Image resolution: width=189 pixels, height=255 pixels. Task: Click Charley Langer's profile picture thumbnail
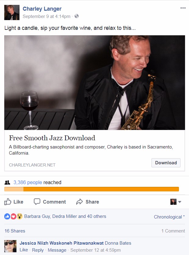click(12, 12)
